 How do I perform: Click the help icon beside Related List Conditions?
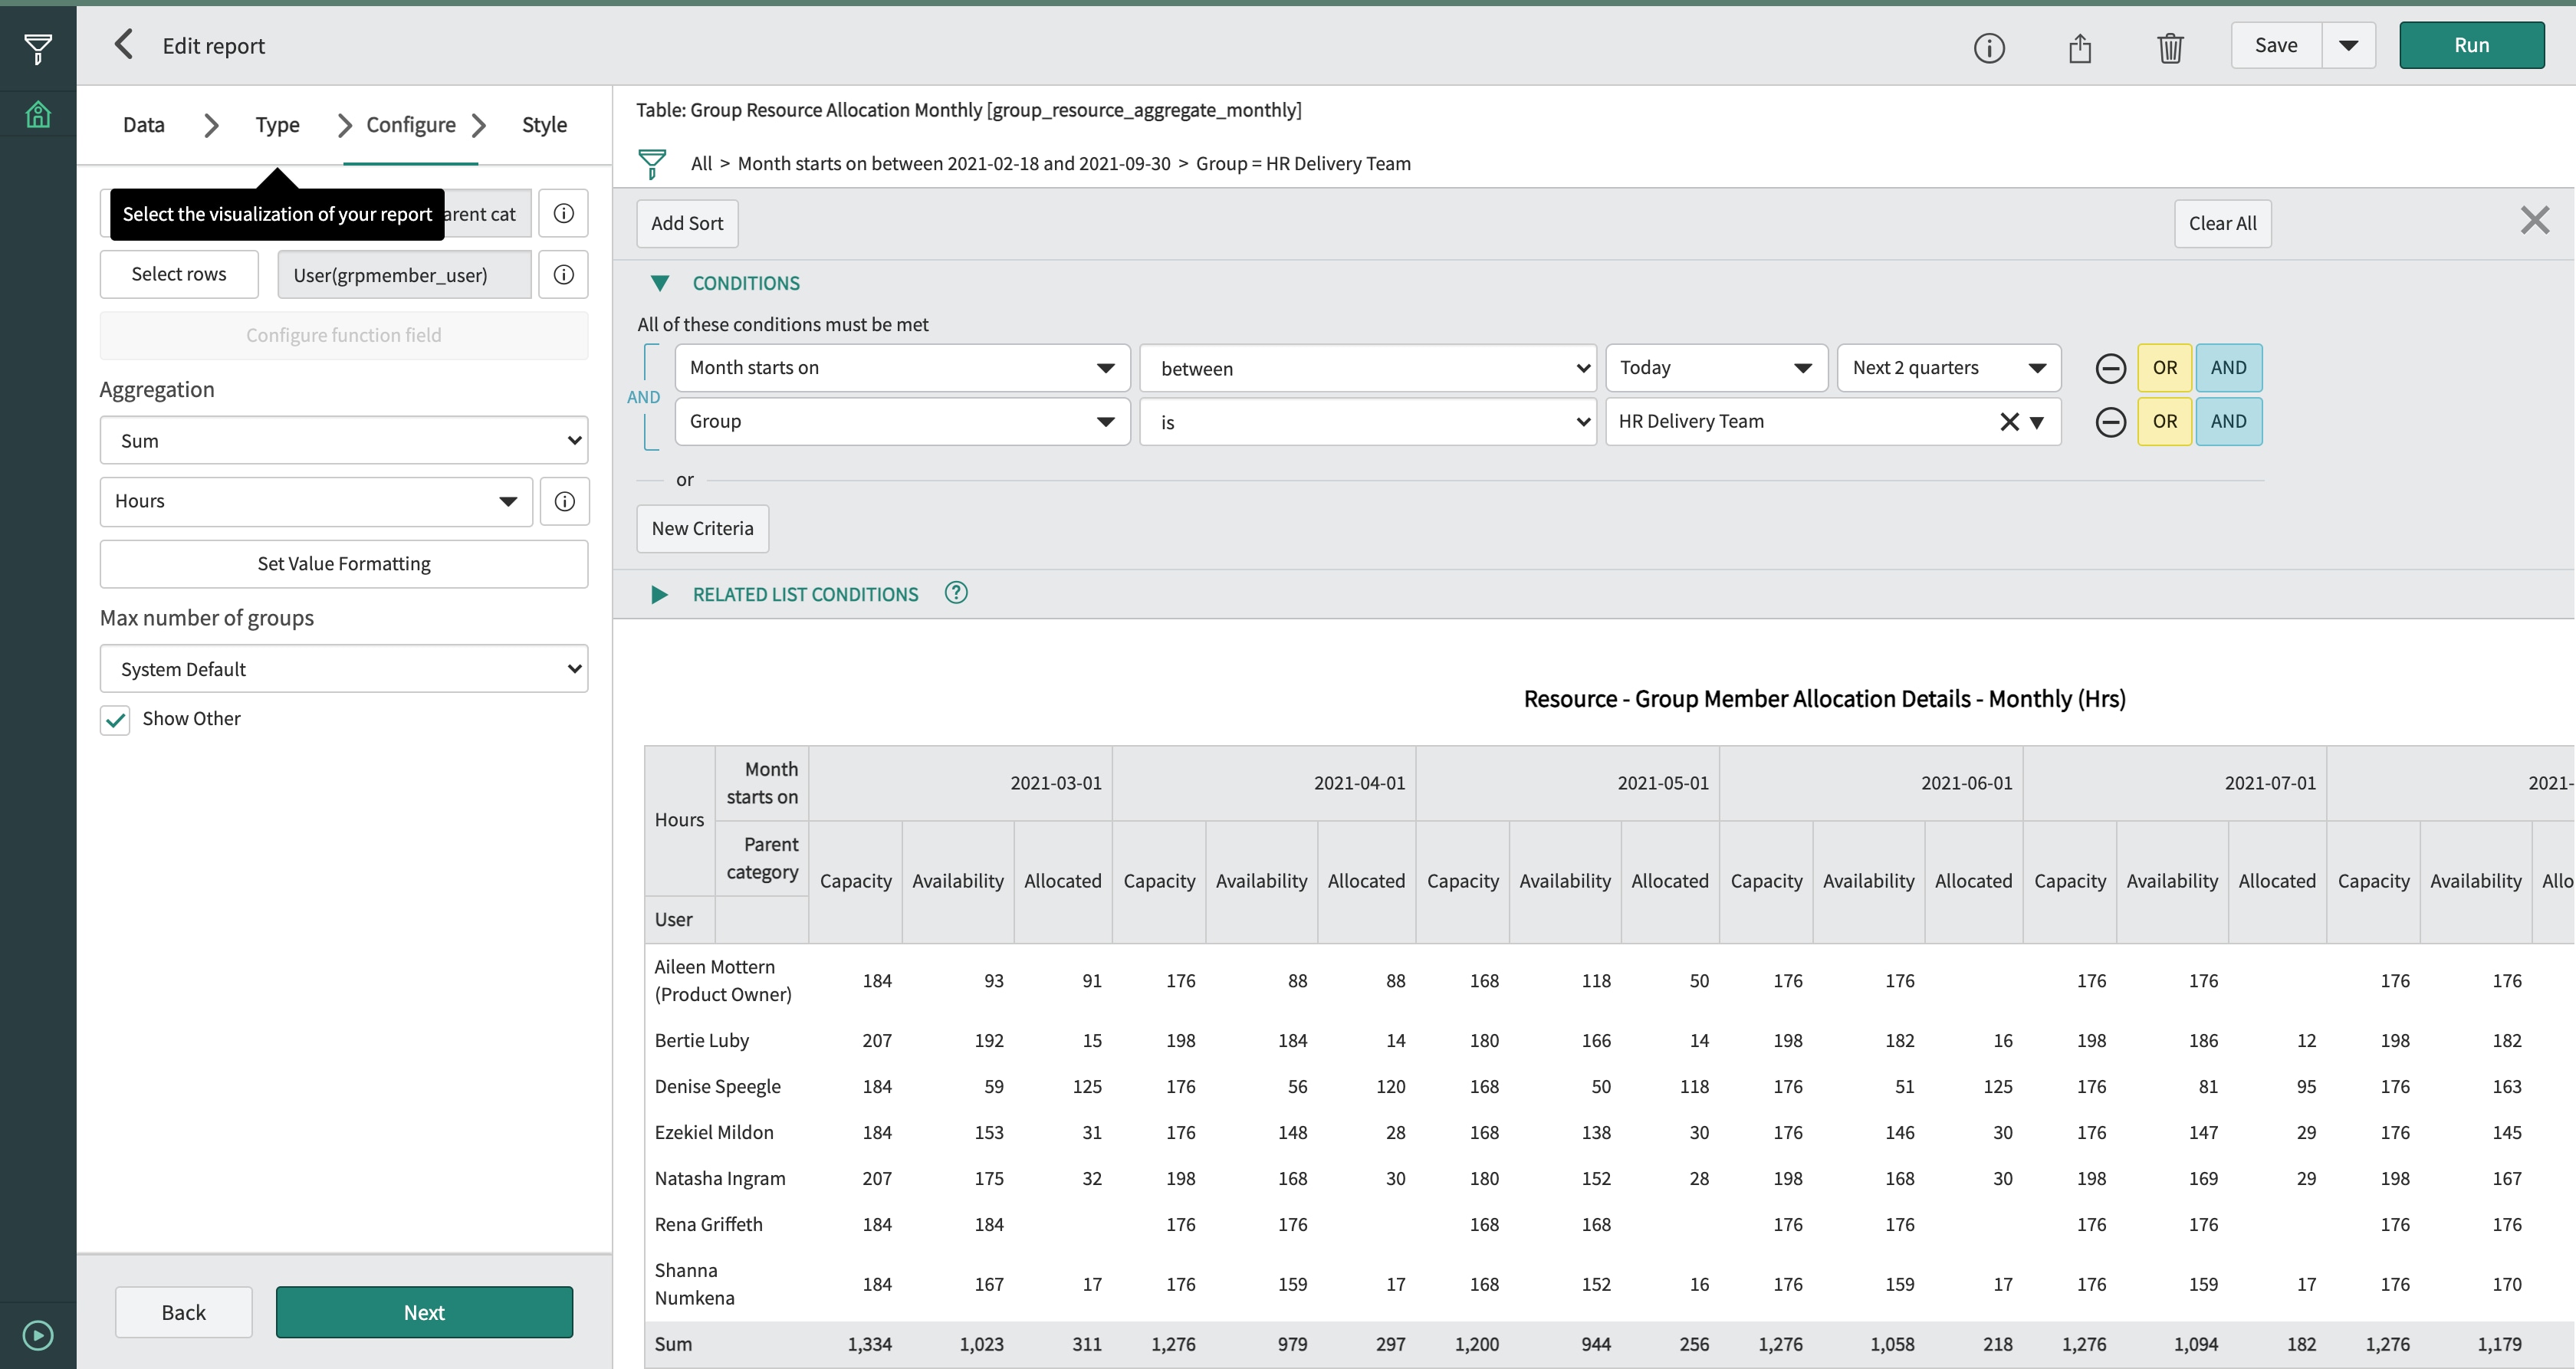955,593
